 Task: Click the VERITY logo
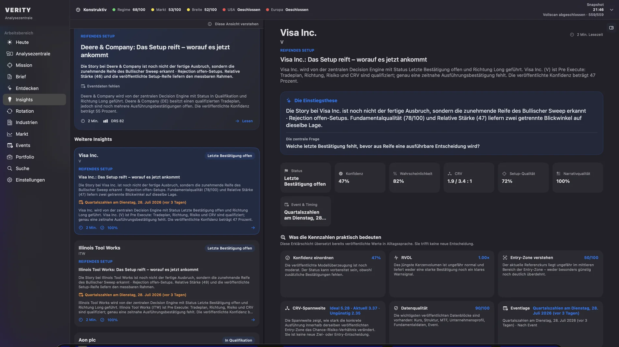[18, 10]
